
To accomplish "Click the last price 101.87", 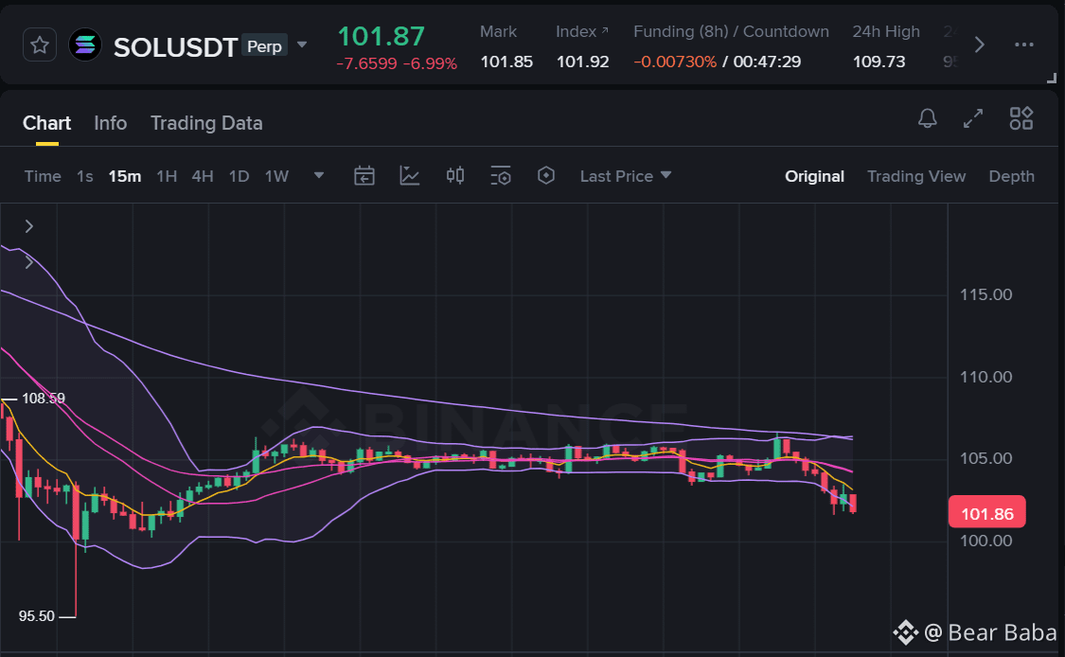I will click(382, 36).
